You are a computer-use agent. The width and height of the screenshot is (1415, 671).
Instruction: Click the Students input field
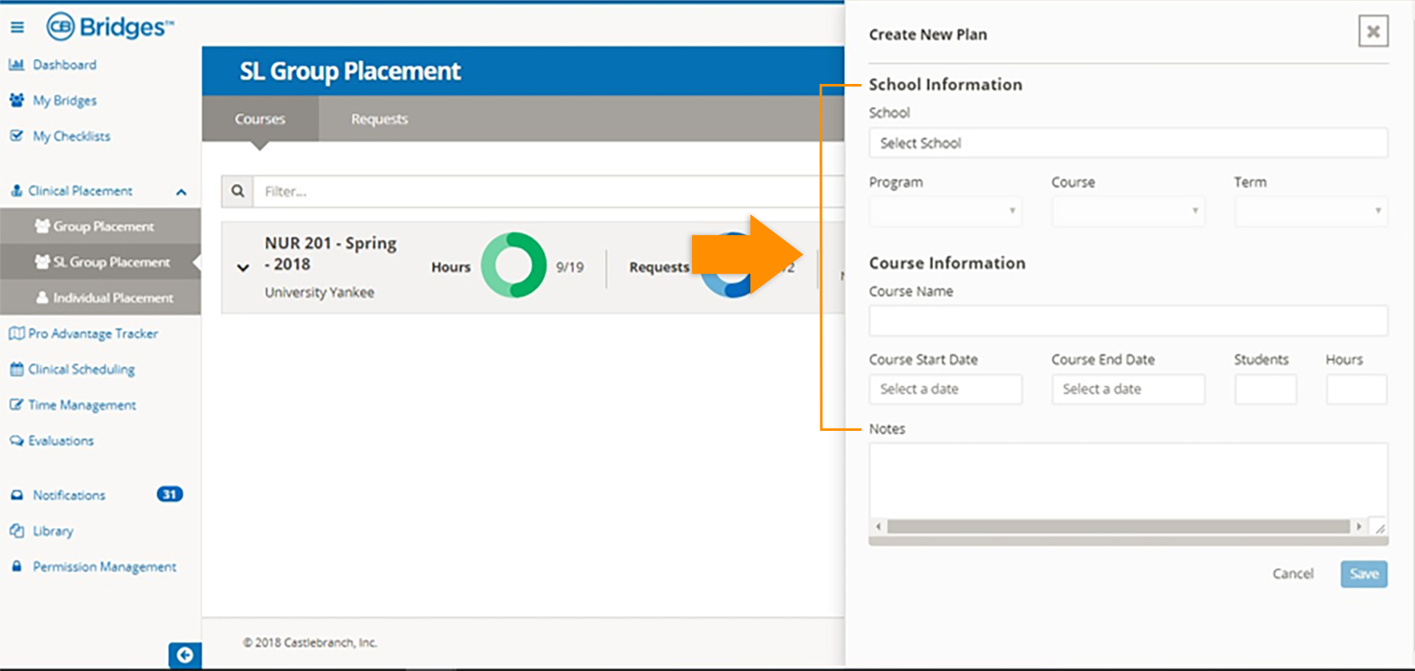(x=1265, y=389)
